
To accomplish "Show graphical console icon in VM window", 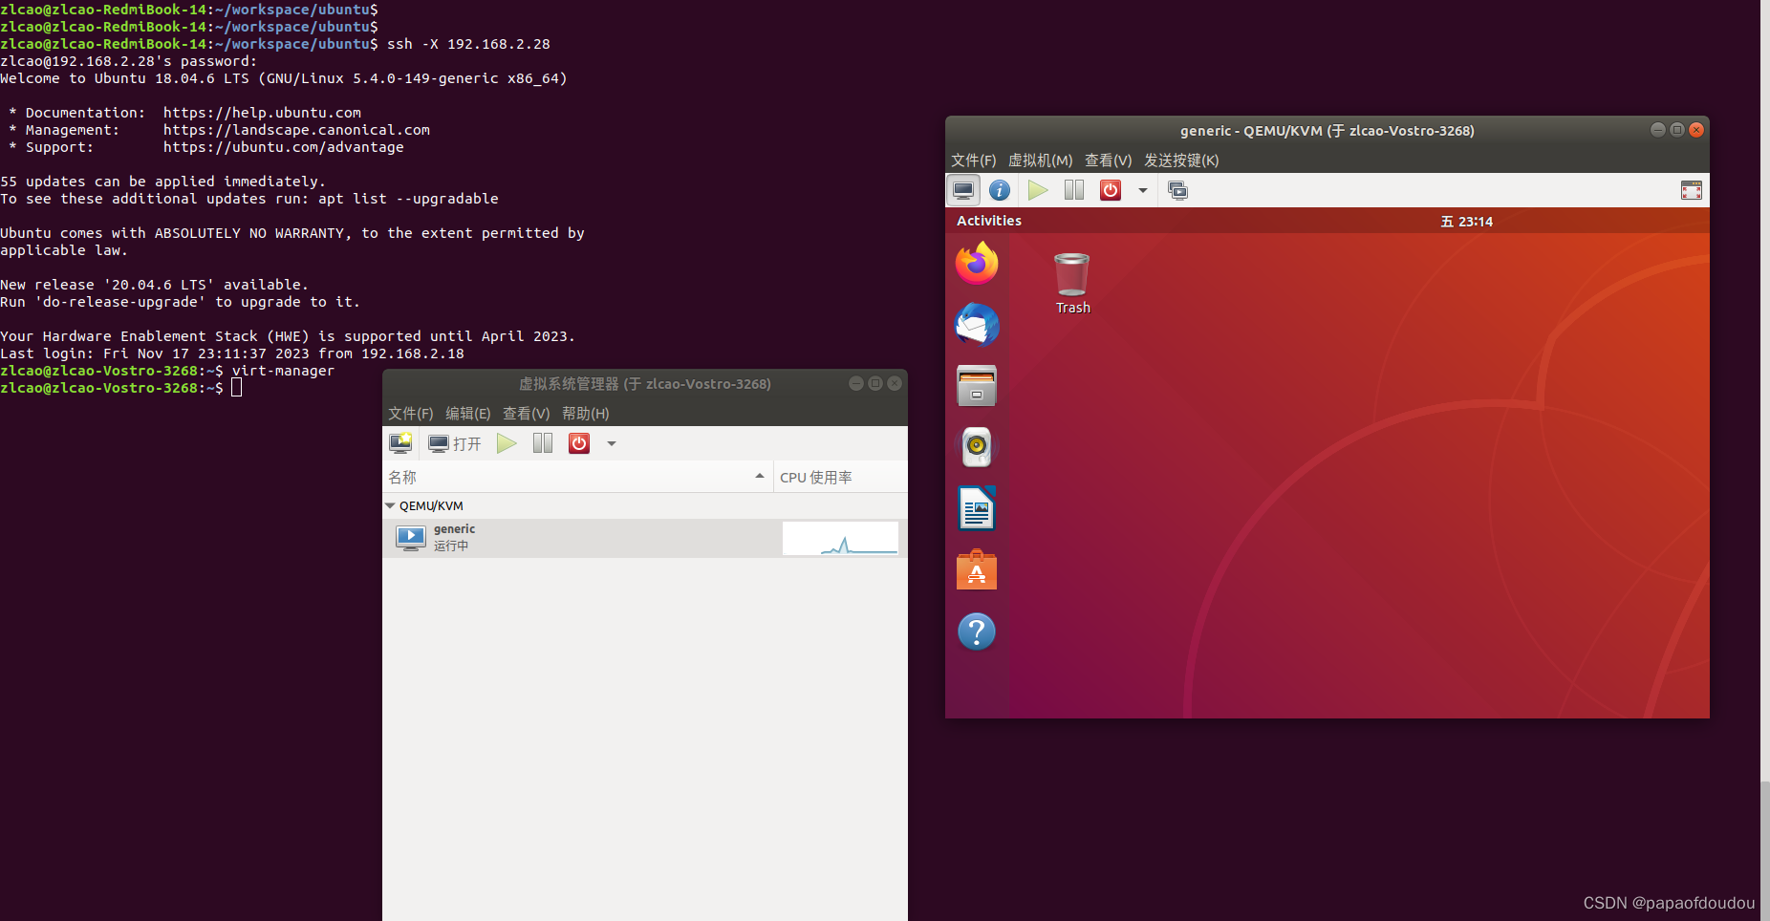I will pyautogui.click(x=963, y=190).
